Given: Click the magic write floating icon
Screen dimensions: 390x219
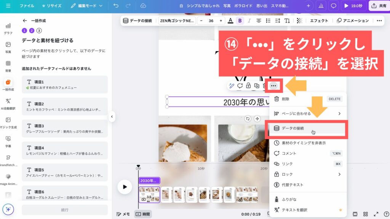Looking at the screenshot, I should pos(232,86).
